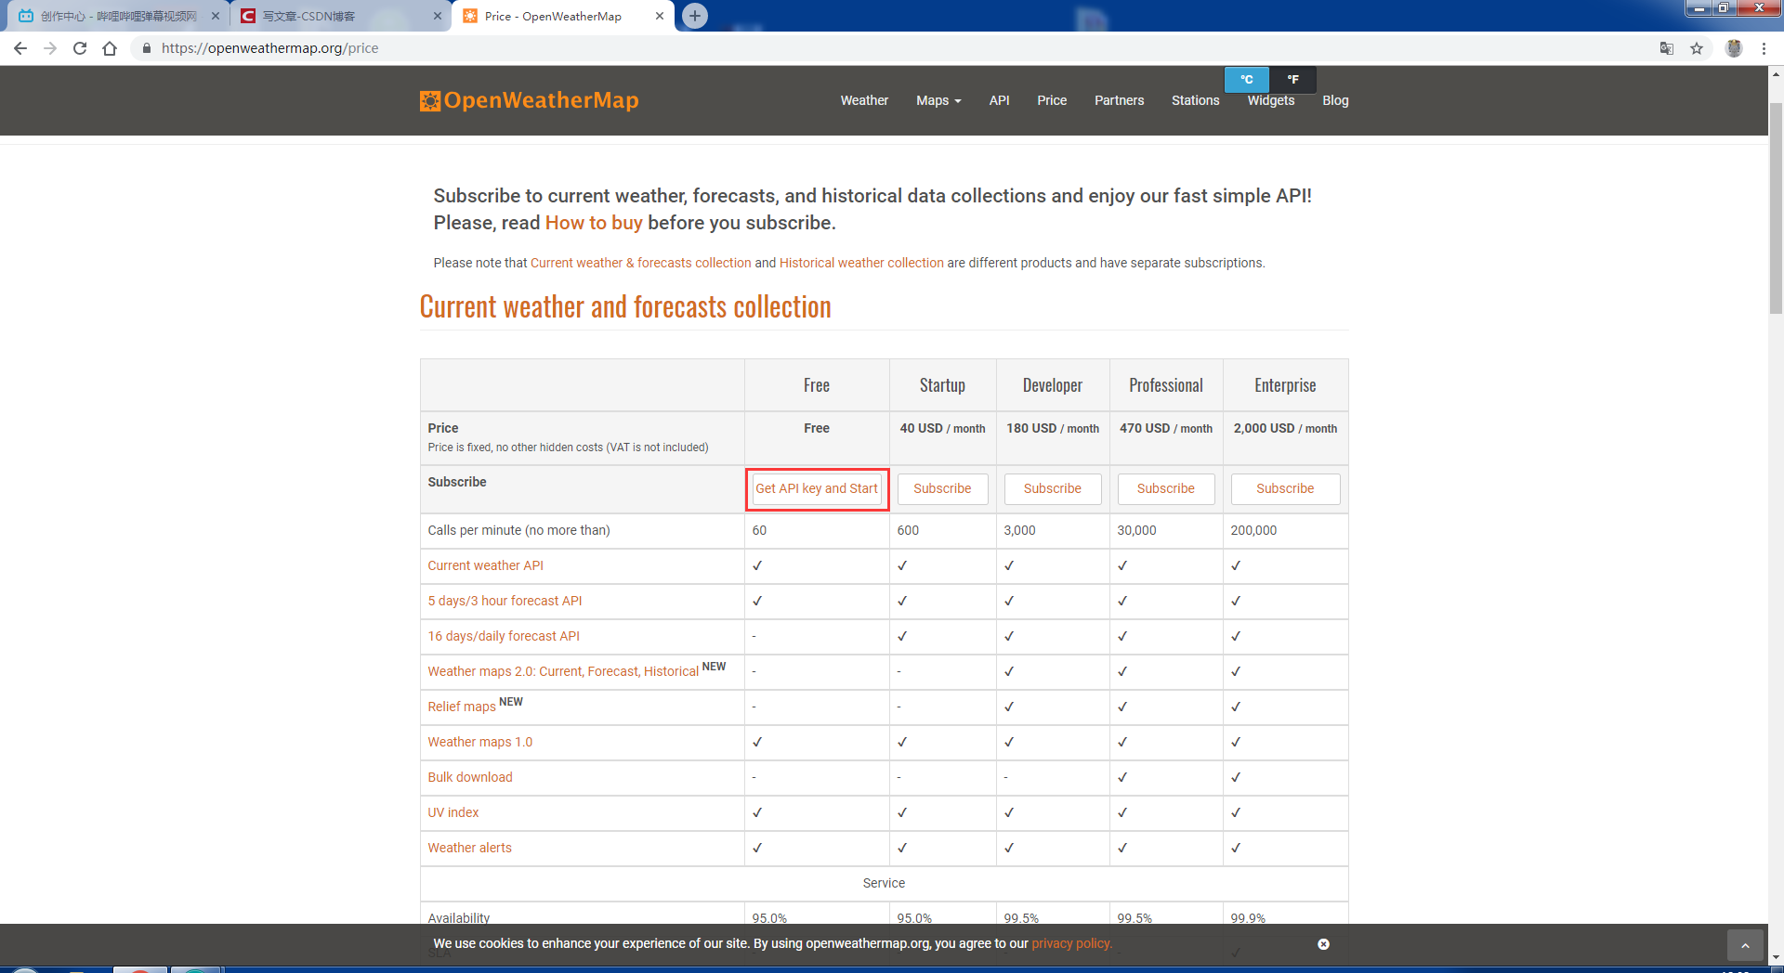Go forward to the next page

click(x=50, y=48)
